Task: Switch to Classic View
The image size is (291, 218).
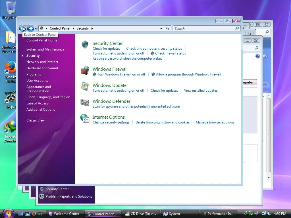Action: (x=36, y=120)
